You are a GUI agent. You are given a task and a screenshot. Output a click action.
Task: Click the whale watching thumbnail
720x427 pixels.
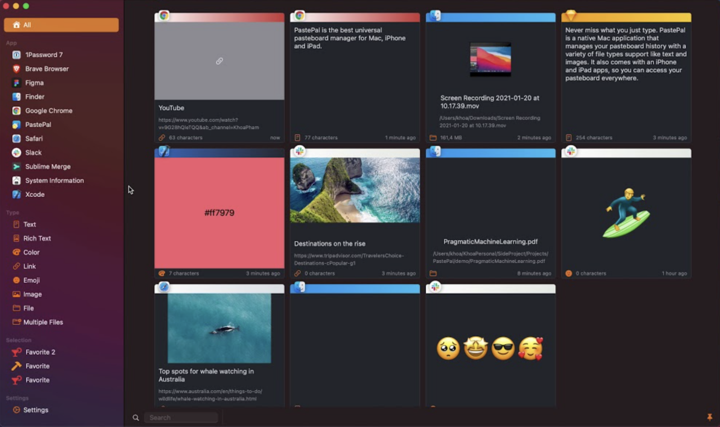point(219,327)
